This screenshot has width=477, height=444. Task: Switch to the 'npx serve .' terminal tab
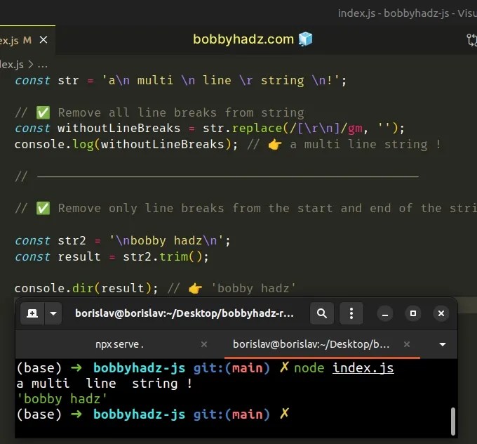119,344
